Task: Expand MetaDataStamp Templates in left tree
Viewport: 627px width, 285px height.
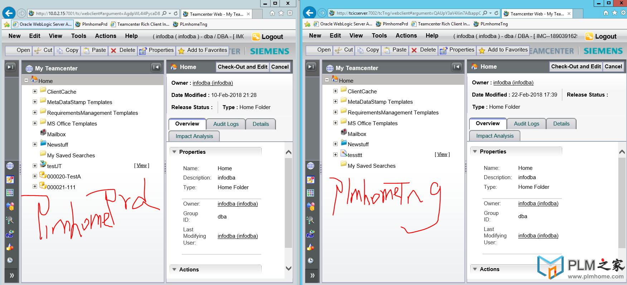Action: [35, 102]
